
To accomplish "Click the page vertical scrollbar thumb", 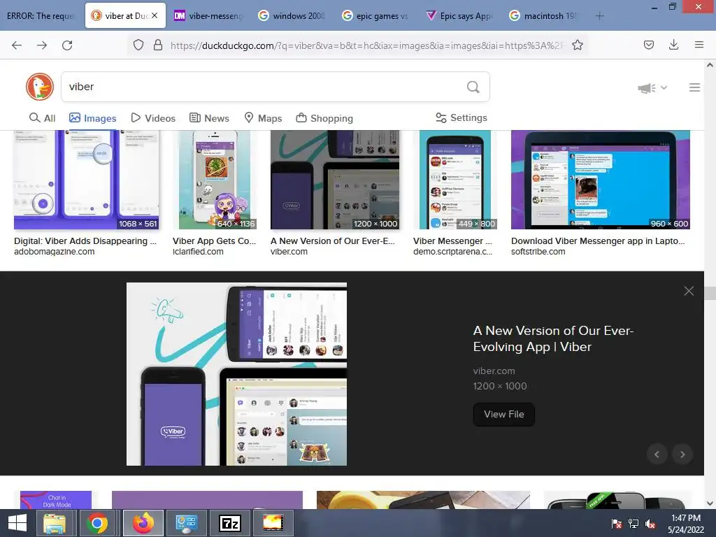I will tap(710, 293).
